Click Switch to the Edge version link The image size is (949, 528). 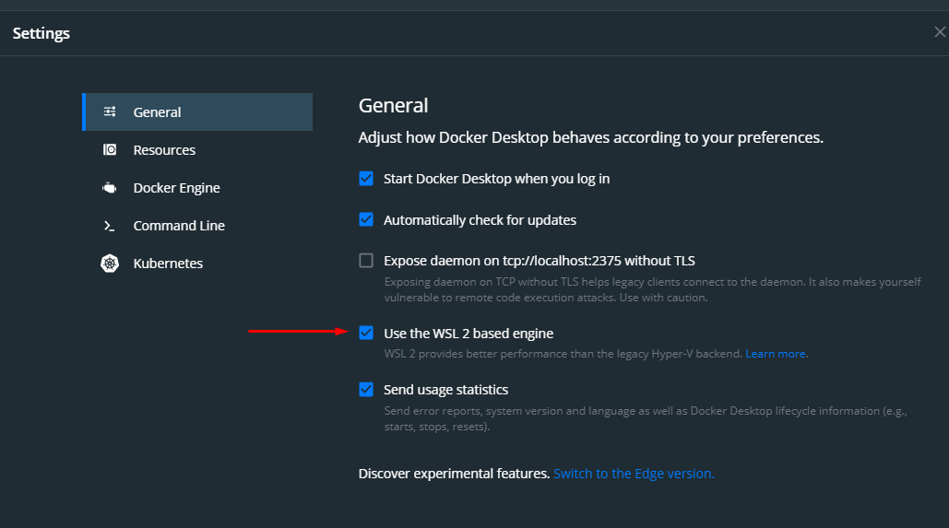[634, 474]
